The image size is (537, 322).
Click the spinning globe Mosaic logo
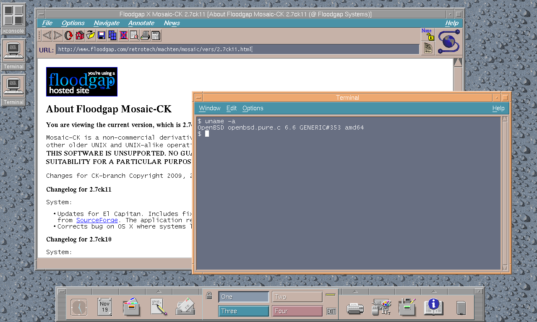coord(449,42)
